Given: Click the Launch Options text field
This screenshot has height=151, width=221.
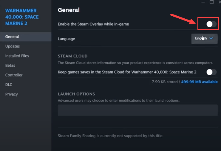Looking at the screenshot, I should (x=137, y=110).
